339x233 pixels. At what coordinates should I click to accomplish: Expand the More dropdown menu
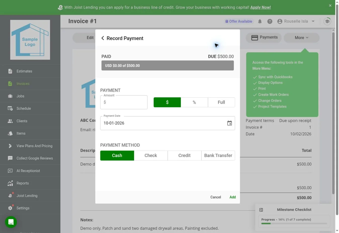[x=302, y=37]
